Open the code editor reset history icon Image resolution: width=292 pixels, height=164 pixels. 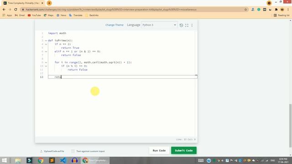click(181, 25)
